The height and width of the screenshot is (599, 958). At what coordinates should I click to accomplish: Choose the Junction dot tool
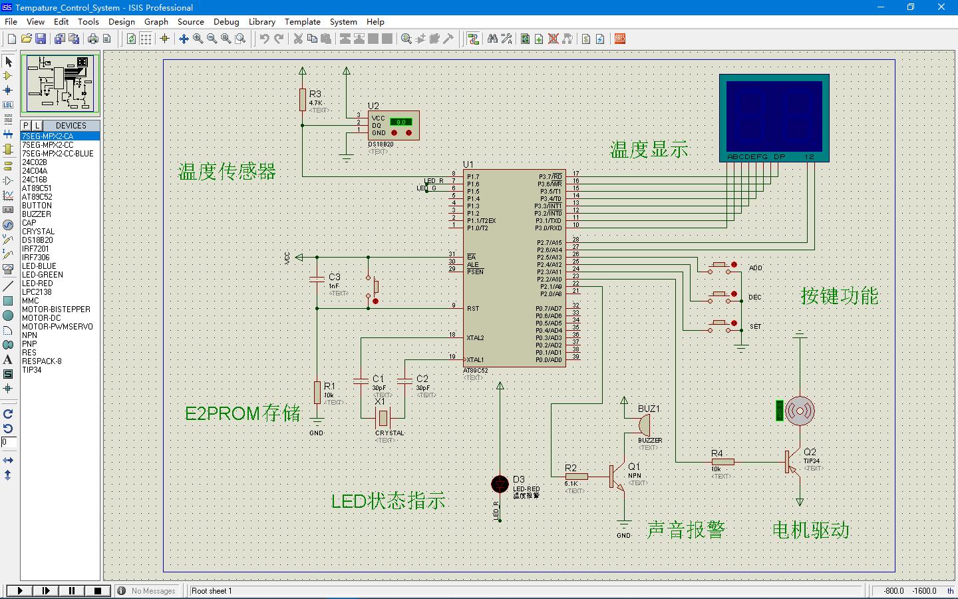point(8,90)
